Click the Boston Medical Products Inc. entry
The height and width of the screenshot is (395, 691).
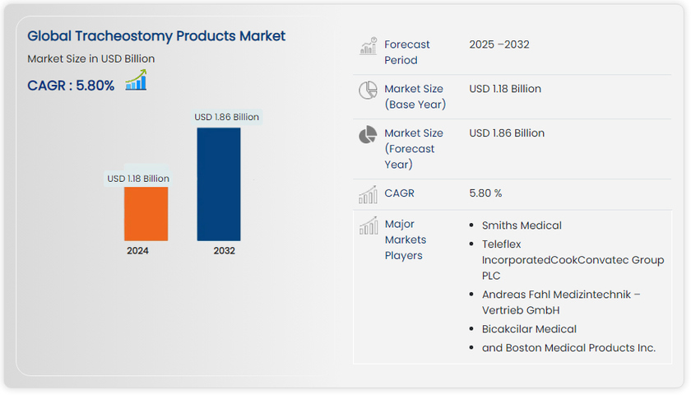click(568, 348)
